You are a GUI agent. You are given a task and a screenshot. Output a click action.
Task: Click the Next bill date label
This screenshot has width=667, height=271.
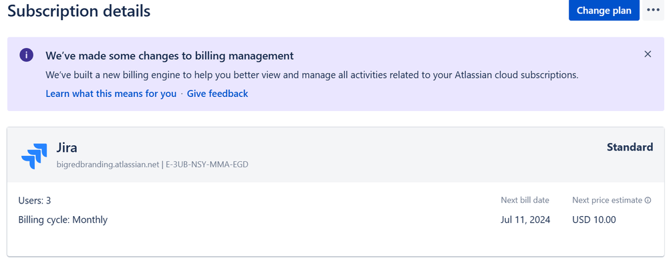[x=525, y=200]
